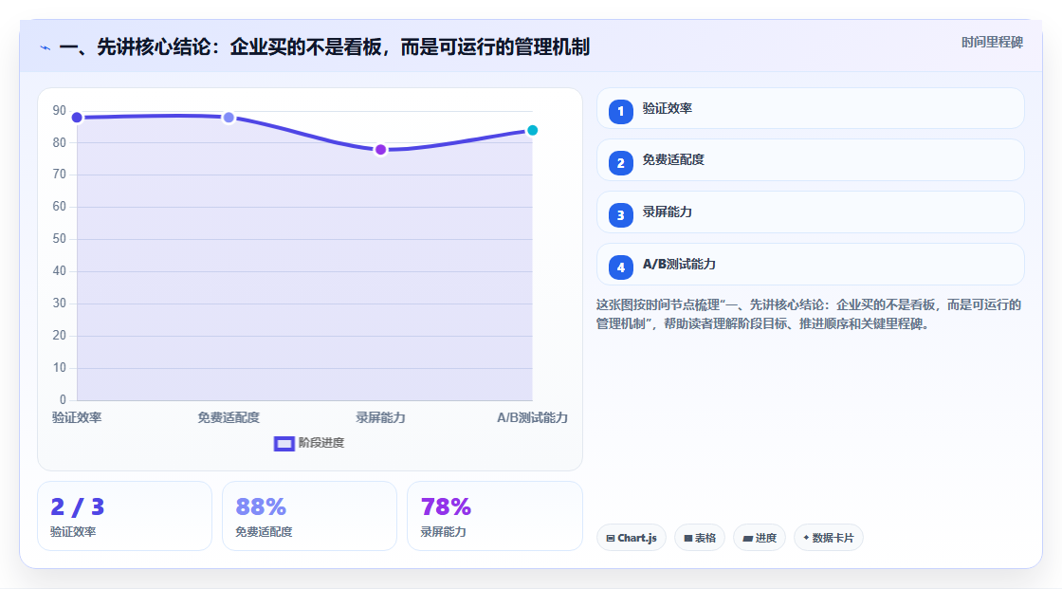
Task: Click the 88% 免费适配度 stat card
Action: pos(309,517)
